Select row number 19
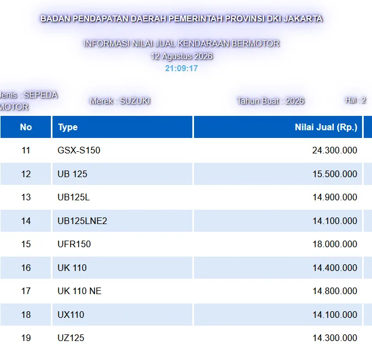372x346 pixels. pos(25,338)
